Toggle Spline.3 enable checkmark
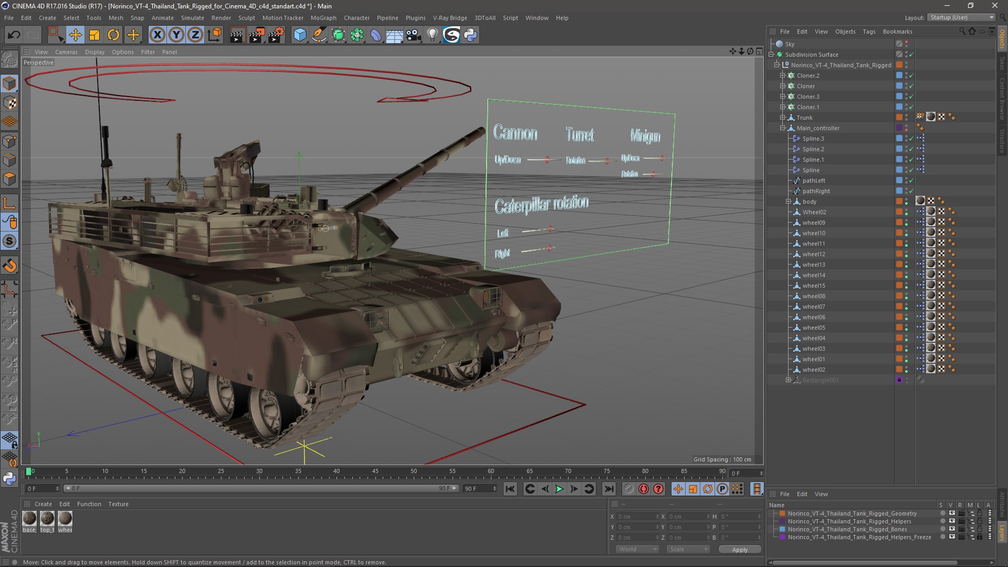Viewport: 1008px width, 567px height. pos(911,139)
